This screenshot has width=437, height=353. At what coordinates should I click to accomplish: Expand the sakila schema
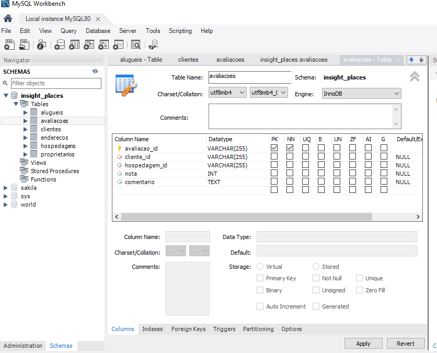(6, 188)
